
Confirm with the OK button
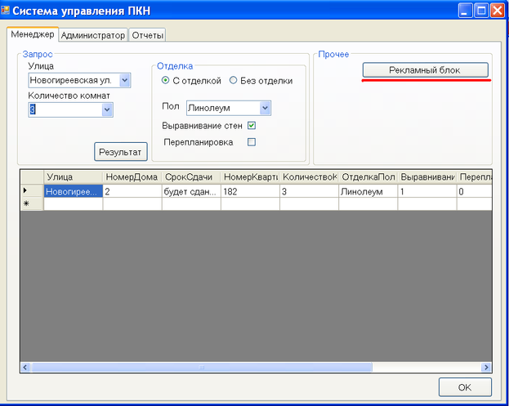point(465,387)
